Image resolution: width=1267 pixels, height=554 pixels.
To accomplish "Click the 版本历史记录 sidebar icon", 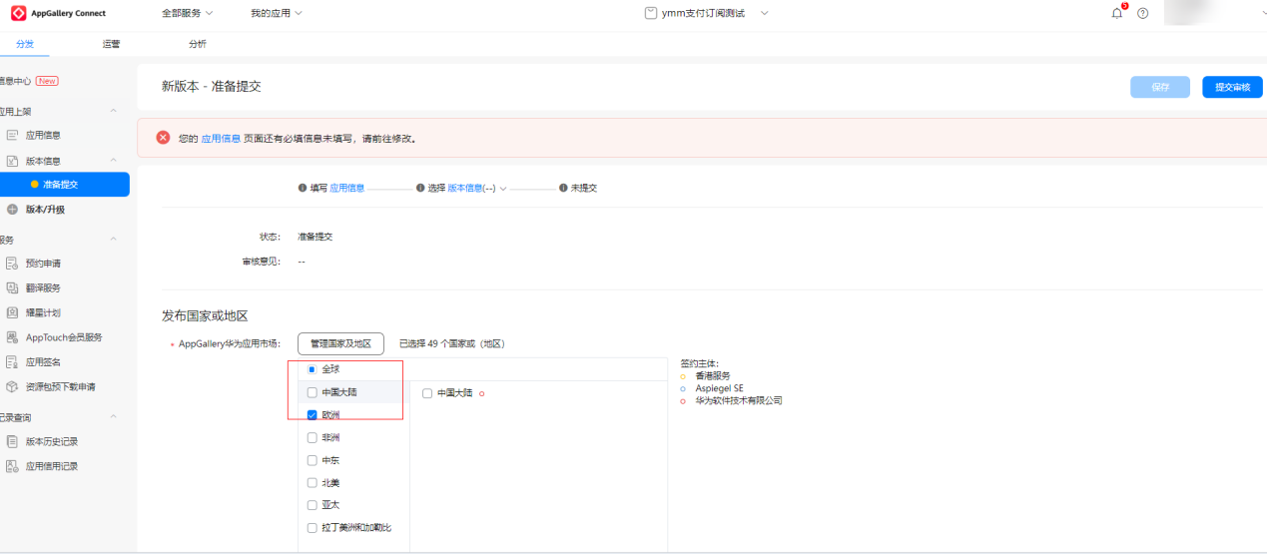I will coord(13,441).
